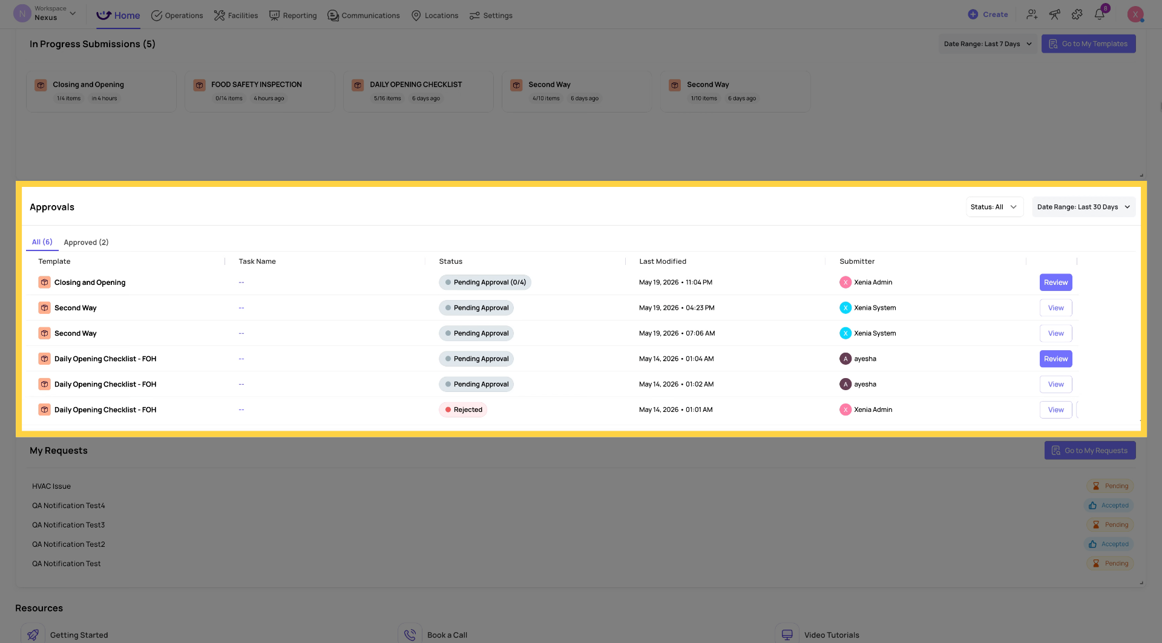Click the Pending Approval (0/4) status badge

[x=485, y=282]
